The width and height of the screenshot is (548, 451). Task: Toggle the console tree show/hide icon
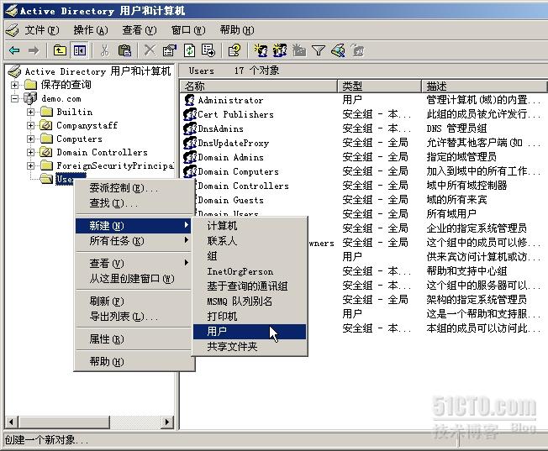click(80, 50)
